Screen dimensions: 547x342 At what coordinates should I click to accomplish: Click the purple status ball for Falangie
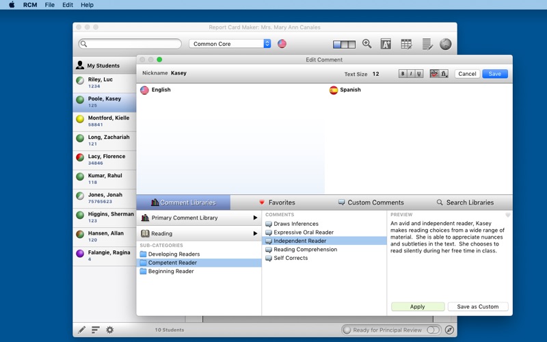(x=80, y=253)
